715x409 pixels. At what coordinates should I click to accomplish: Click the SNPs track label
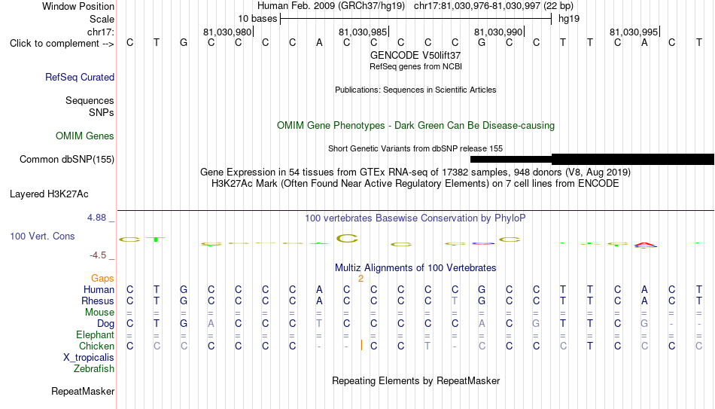[102, 112]
